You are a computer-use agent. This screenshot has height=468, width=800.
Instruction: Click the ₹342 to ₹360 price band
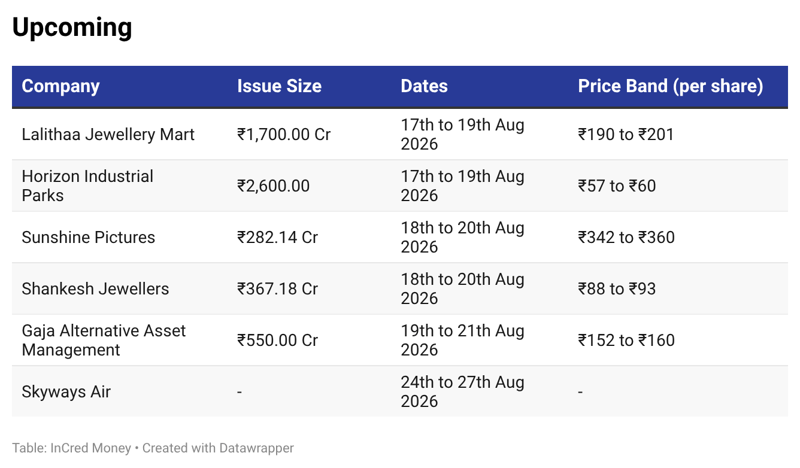(626, 237)
